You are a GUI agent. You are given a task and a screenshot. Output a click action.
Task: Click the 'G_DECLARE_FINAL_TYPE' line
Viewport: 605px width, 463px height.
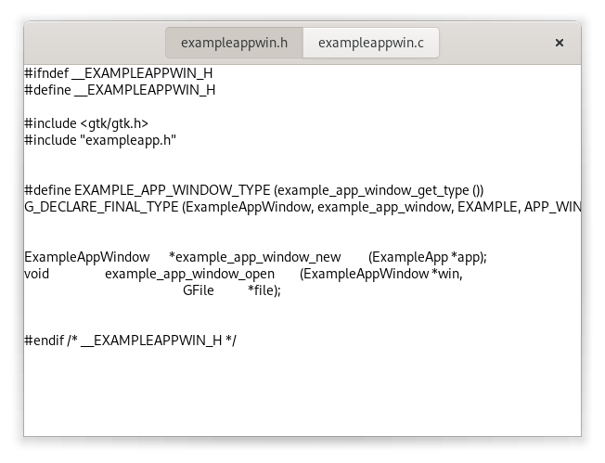(x=302, y=207)
